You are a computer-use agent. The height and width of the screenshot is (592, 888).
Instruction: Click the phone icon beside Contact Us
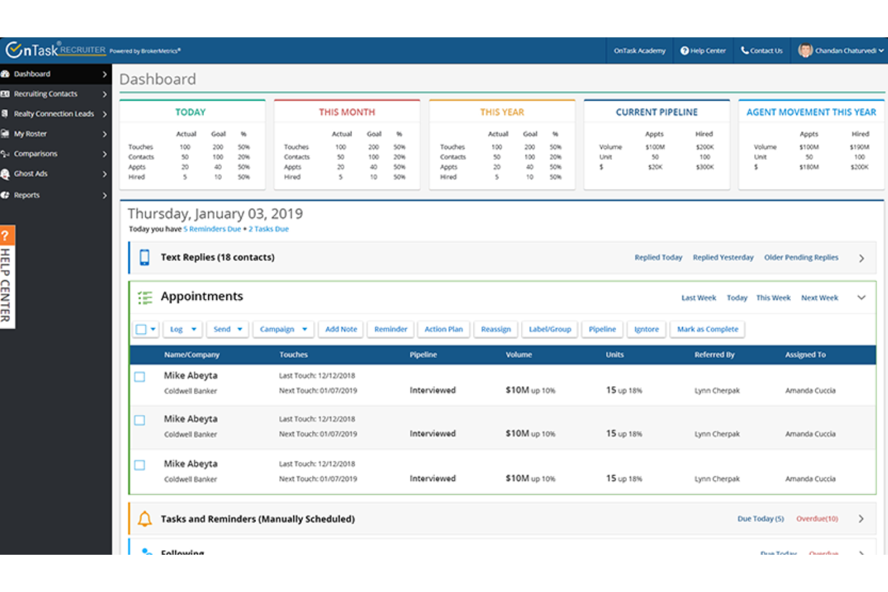(745, 51)
